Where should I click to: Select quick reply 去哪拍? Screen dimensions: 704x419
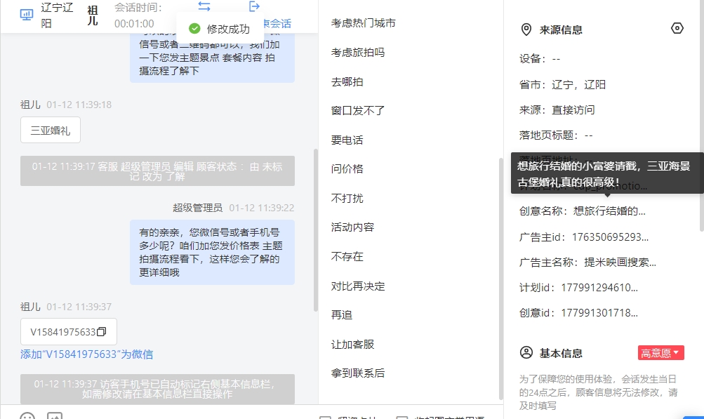tap(347, 81)
